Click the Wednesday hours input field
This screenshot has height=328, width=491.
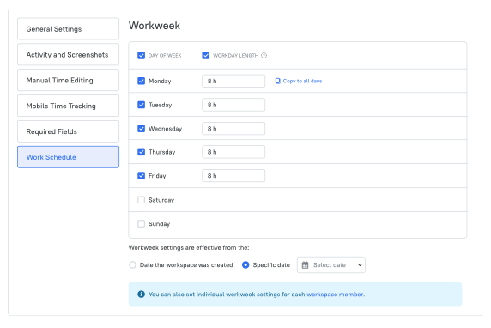coord(233,129)
